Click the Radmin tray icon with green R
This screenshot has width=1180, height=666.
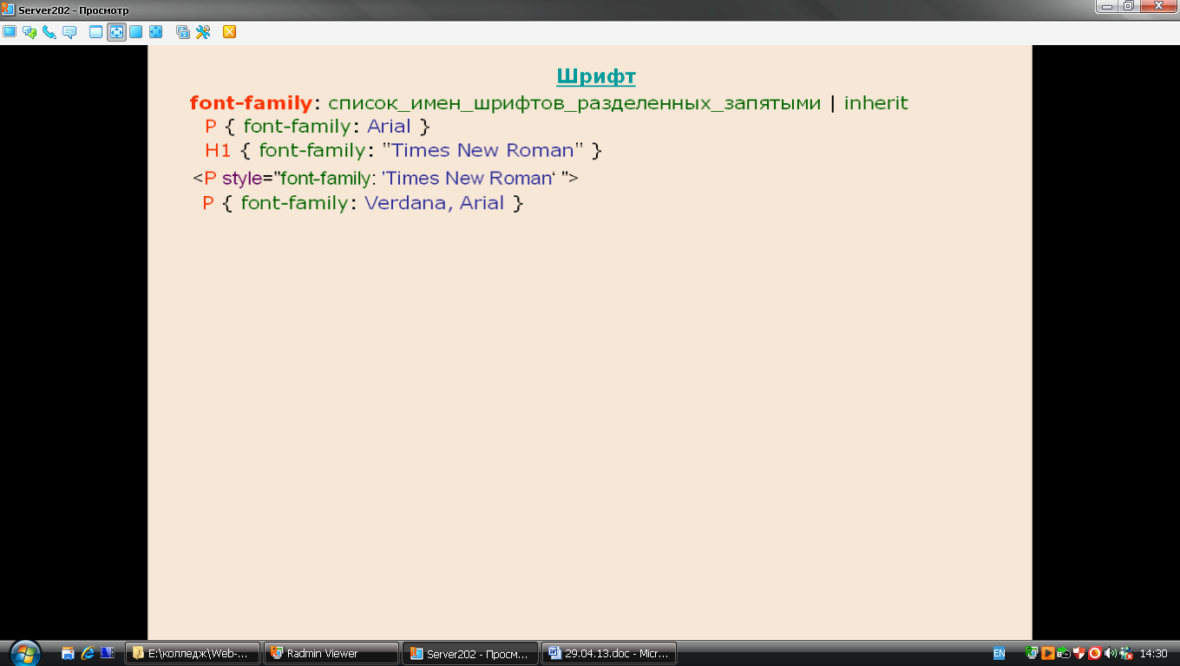click(1032, 654)
